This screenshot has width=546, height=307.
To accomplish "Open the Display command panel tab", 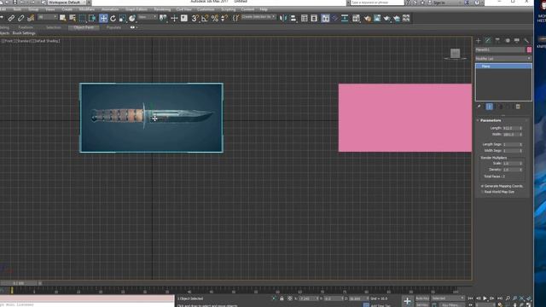I will pyautogui.click(x=517, y=41).
